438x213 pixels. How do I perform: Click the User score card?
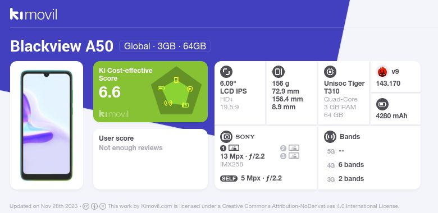pyautogui.click(x=150, y=159)
